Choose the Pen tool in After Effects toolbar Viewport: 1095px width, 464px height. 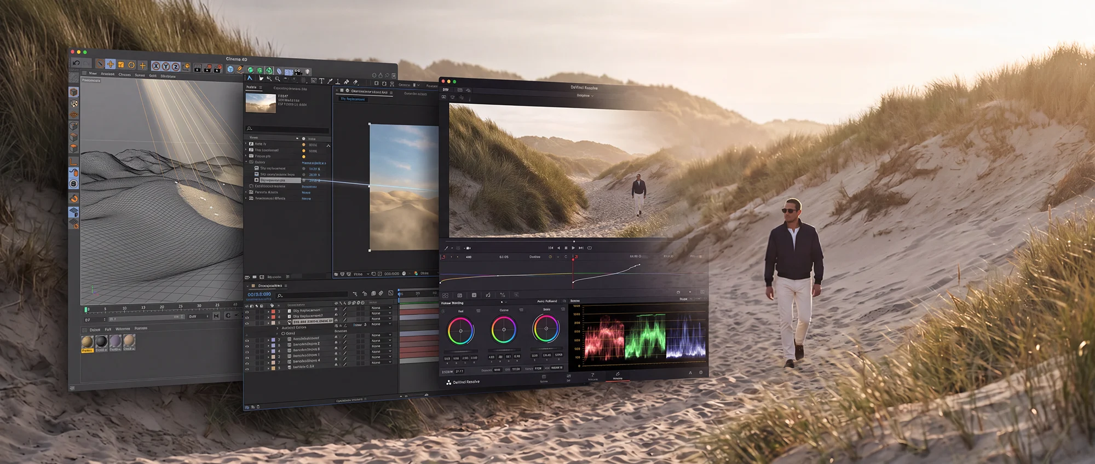330,81
